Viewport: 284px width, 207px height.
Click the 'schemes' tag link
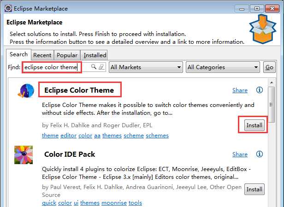157,136
